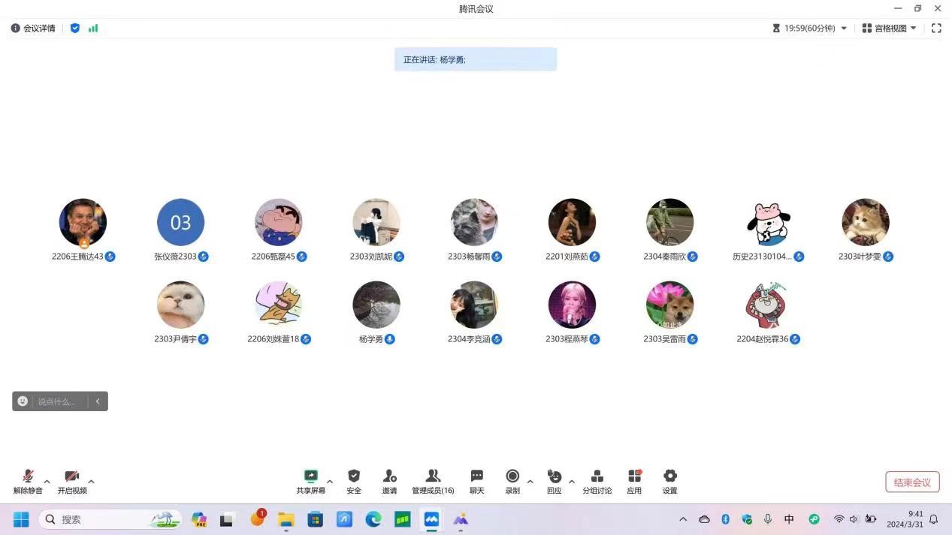Viewport: 952px width, 535px height.
Task: Toggle fullscreen mode icon at top right
Action: tap(936, 28)
